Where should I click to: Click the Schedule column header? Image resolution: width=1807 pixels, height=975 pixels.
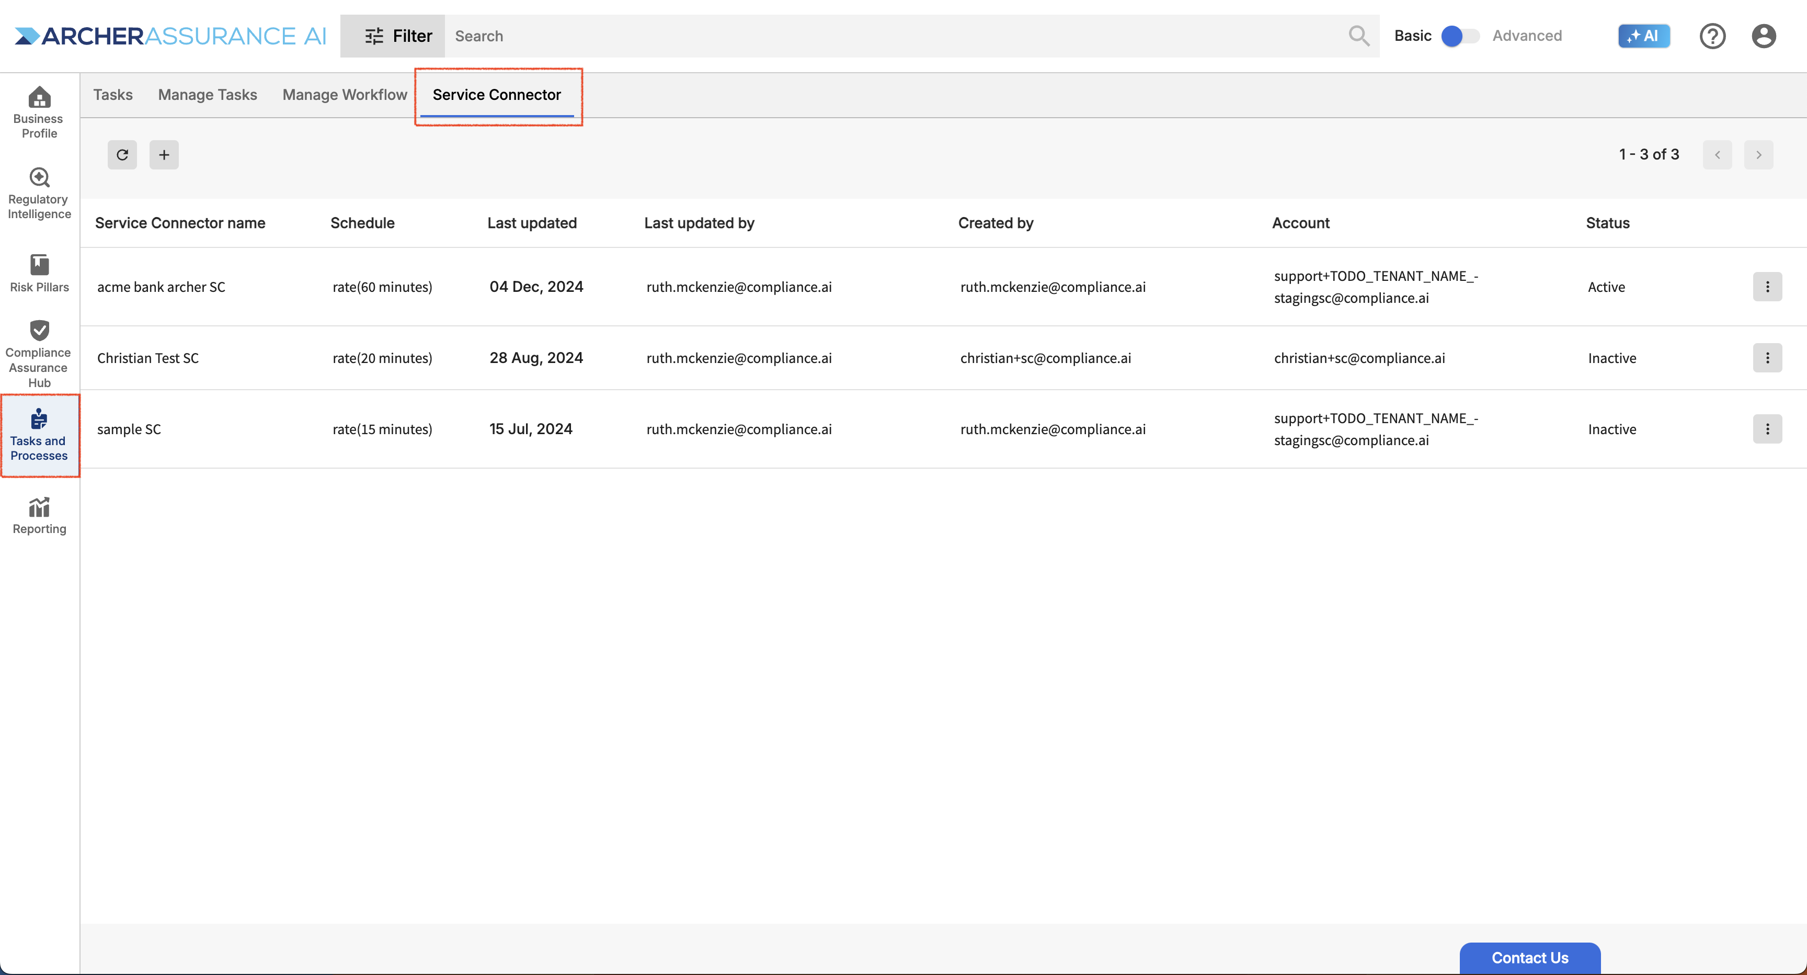(x=363, y=222)
